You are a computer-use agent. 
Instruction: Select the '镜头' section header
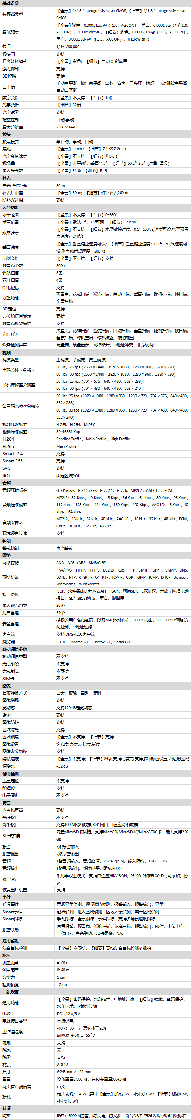(x=6, y=134)
